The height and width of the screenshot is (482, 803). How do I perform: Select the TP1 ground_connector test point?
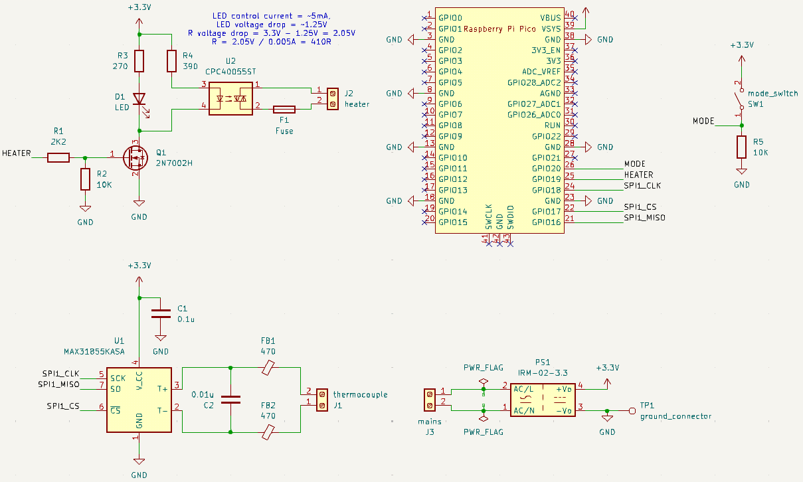pos(632,410)
